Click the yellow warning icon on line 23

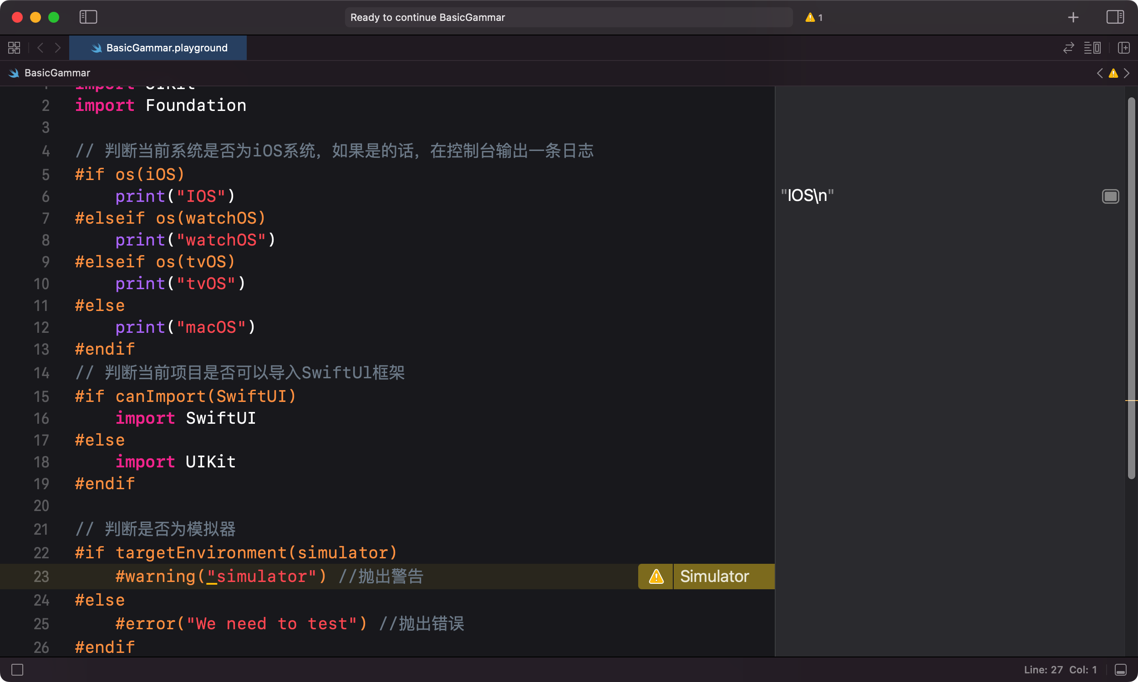tap(656, 577)
